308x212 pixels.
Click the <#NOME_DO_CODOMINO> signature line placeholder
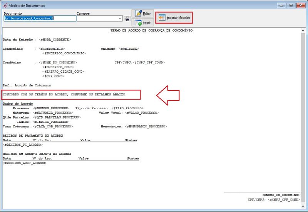(281, 195)
